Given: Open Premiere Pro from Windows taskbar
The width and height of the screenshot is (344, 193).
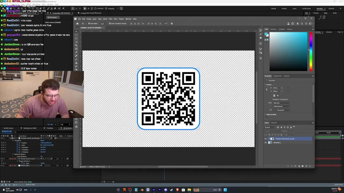Looking at the screenshot, I should point(160,190).
